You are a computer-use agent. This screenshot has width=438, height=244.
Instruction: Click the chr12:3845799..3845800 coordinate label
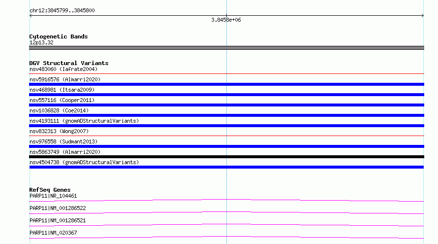(x=62, y=10)
